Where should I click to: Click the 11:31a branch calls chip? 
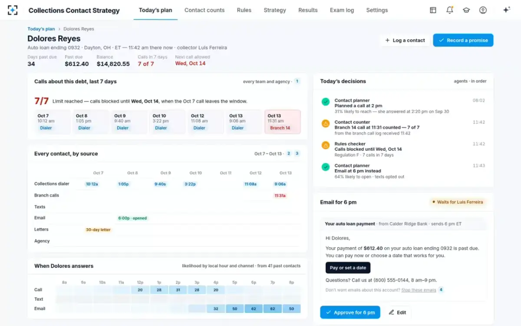click(x=280, y=196)
